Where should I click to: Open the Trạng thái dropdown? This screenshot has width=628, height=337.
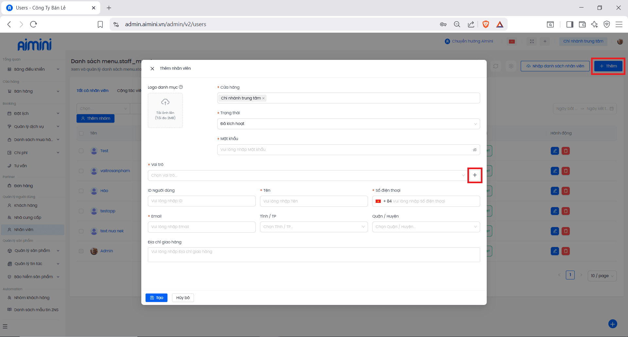pos(348,124)
